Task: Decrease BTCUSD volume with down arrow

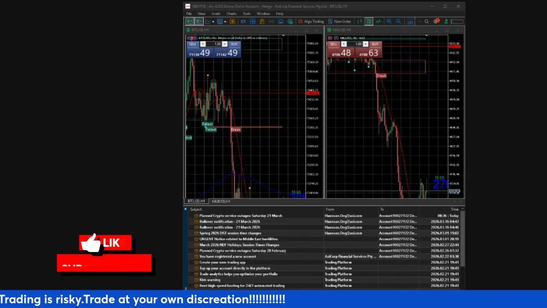Action: click(203, 44)
